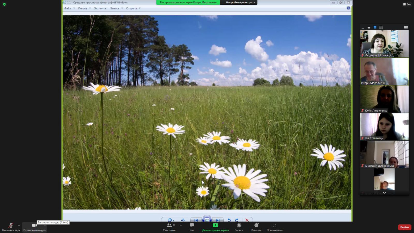This screenshot has height=233, width=414.
Task: Click the Вид view button
Action: (407, 4)
